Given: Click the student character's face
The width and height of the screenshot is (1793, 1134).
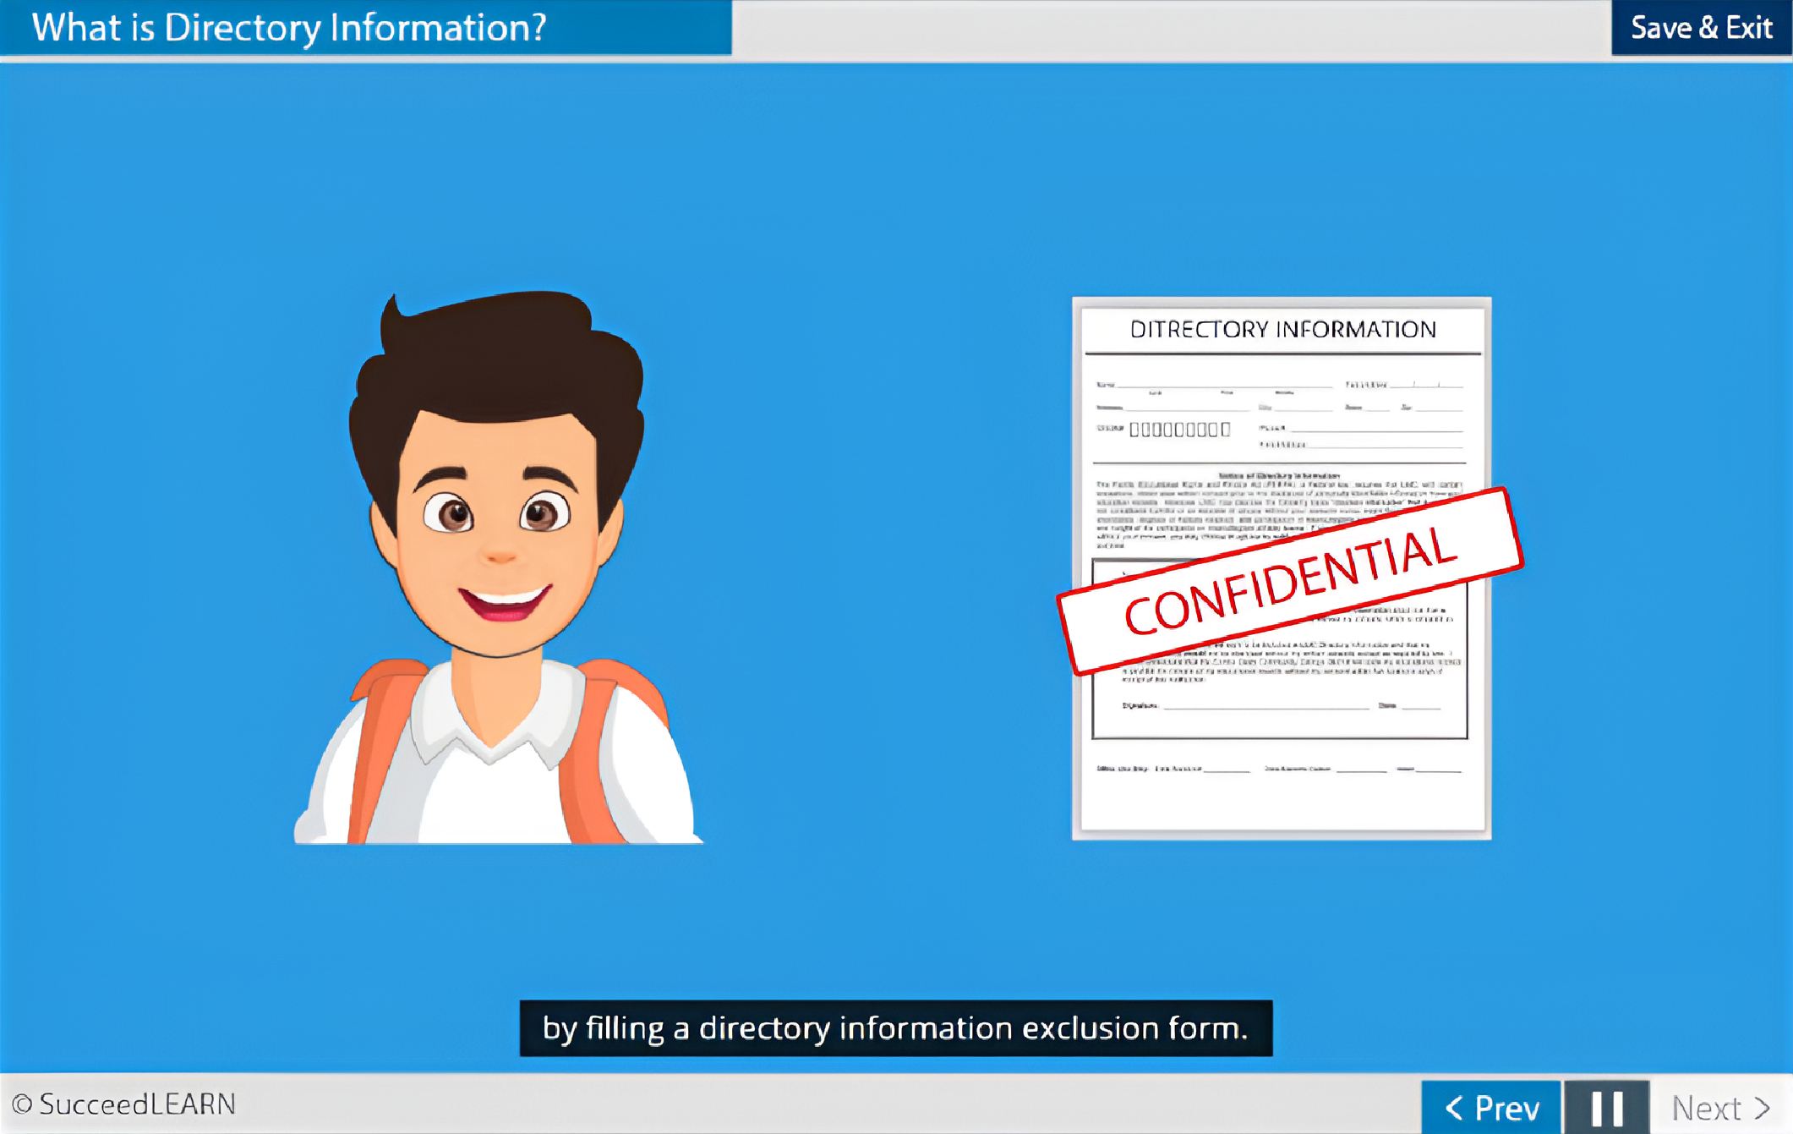Looking at the screenshot, I should (x=499, y=533).
